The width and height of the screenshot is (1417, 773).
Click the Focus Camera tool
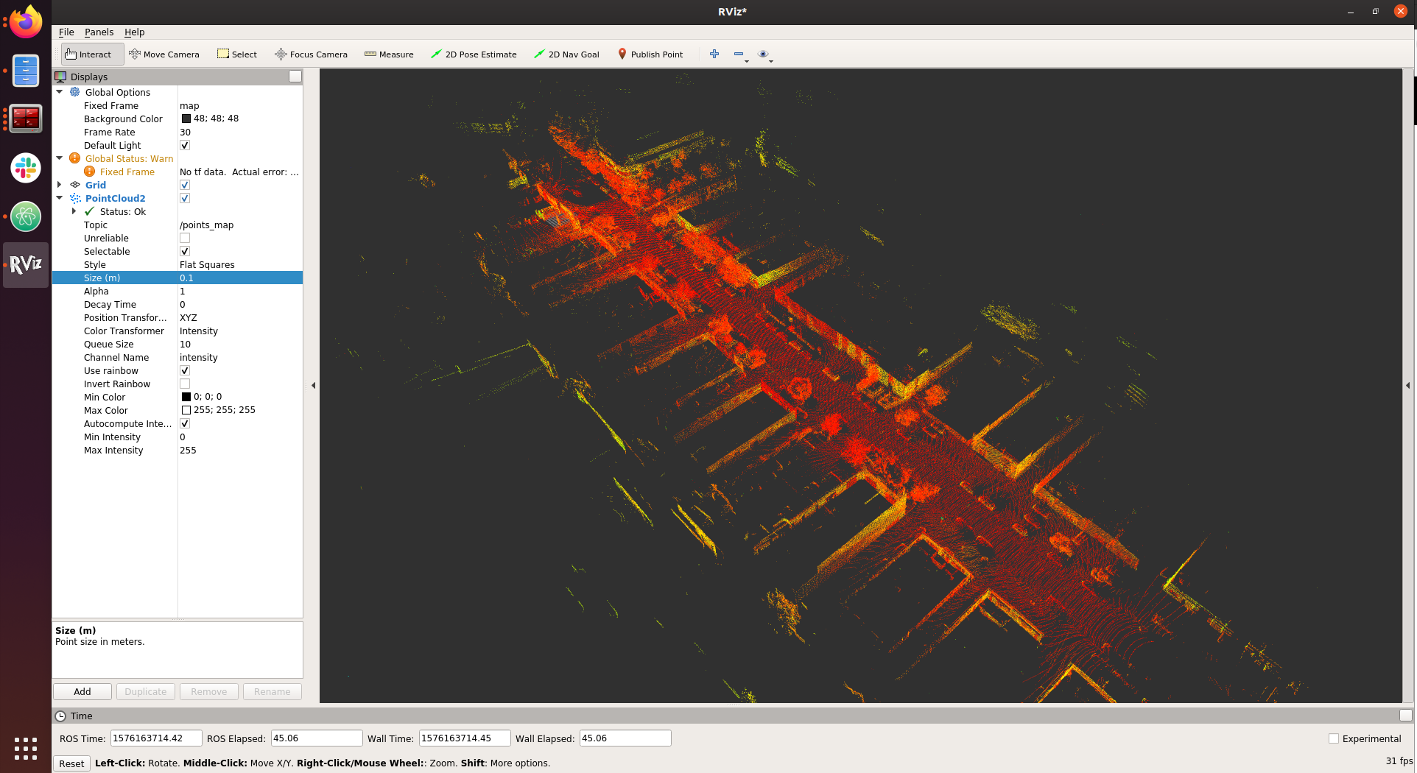[x=311, y=54]
